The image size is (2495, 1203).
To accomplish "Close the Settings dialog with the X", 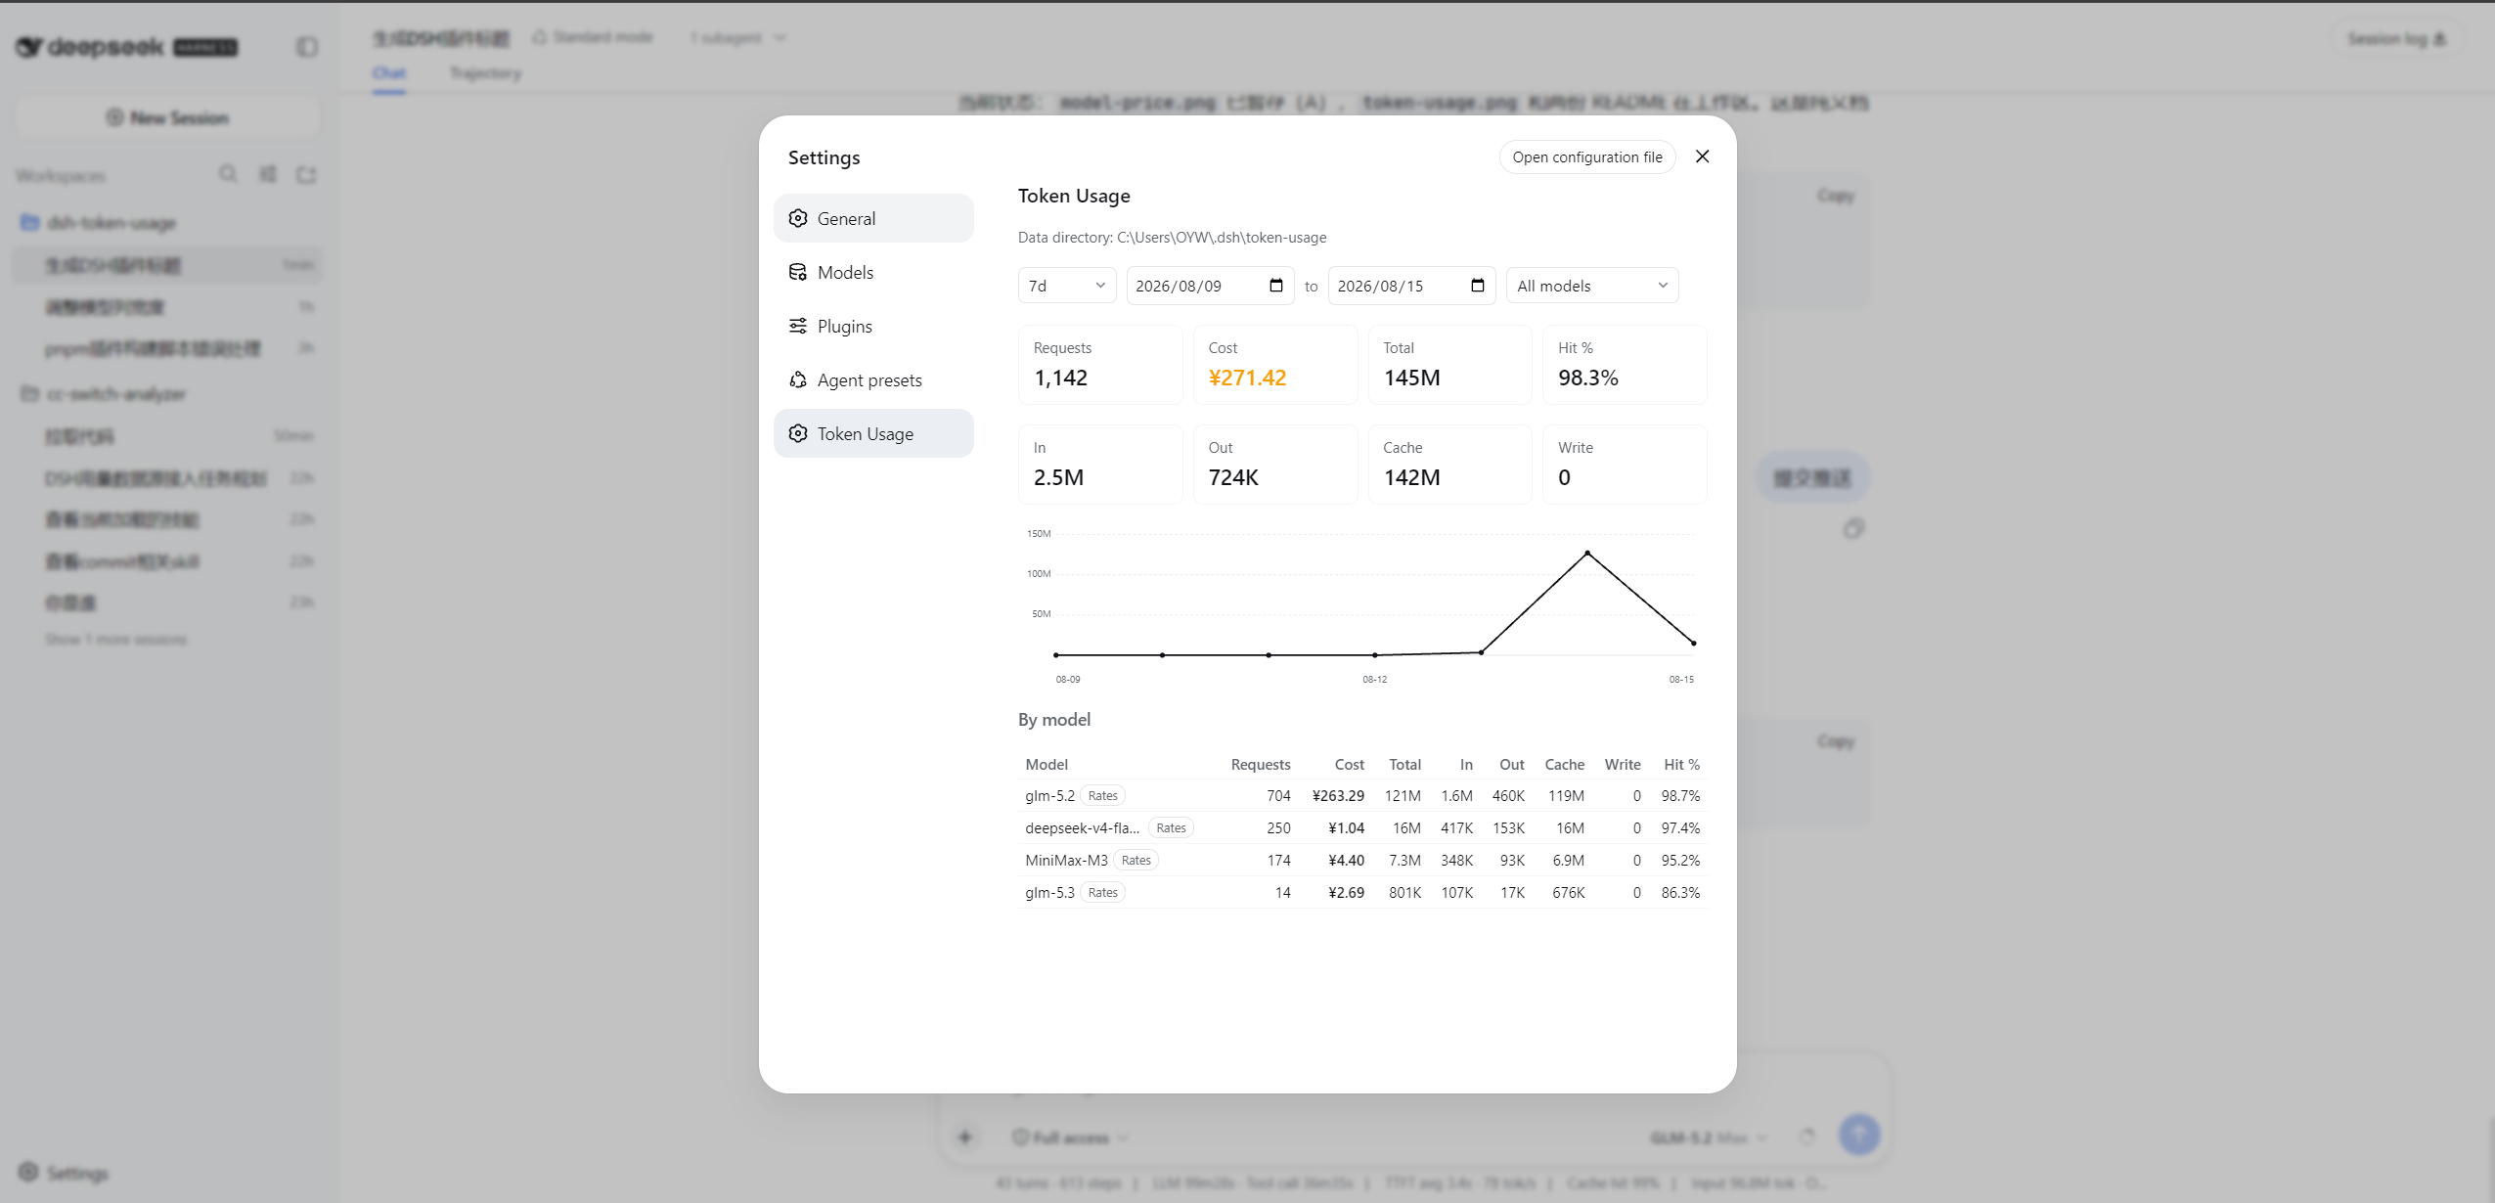I will pos(1702,156).
